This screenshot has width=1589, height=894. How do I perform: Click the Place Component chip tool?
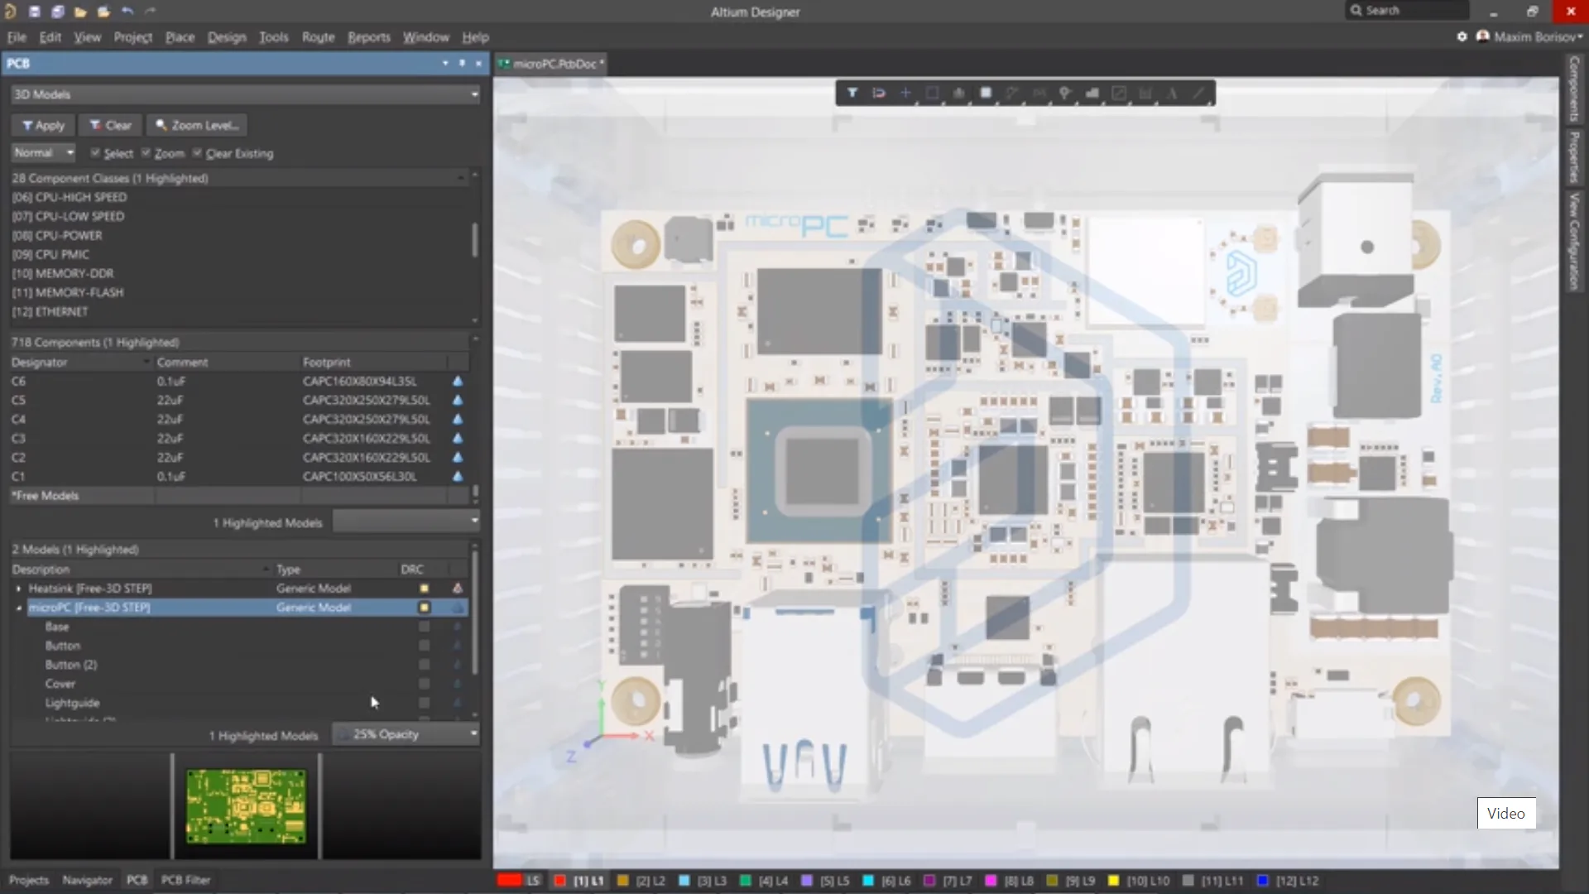[x=986, y=93]
